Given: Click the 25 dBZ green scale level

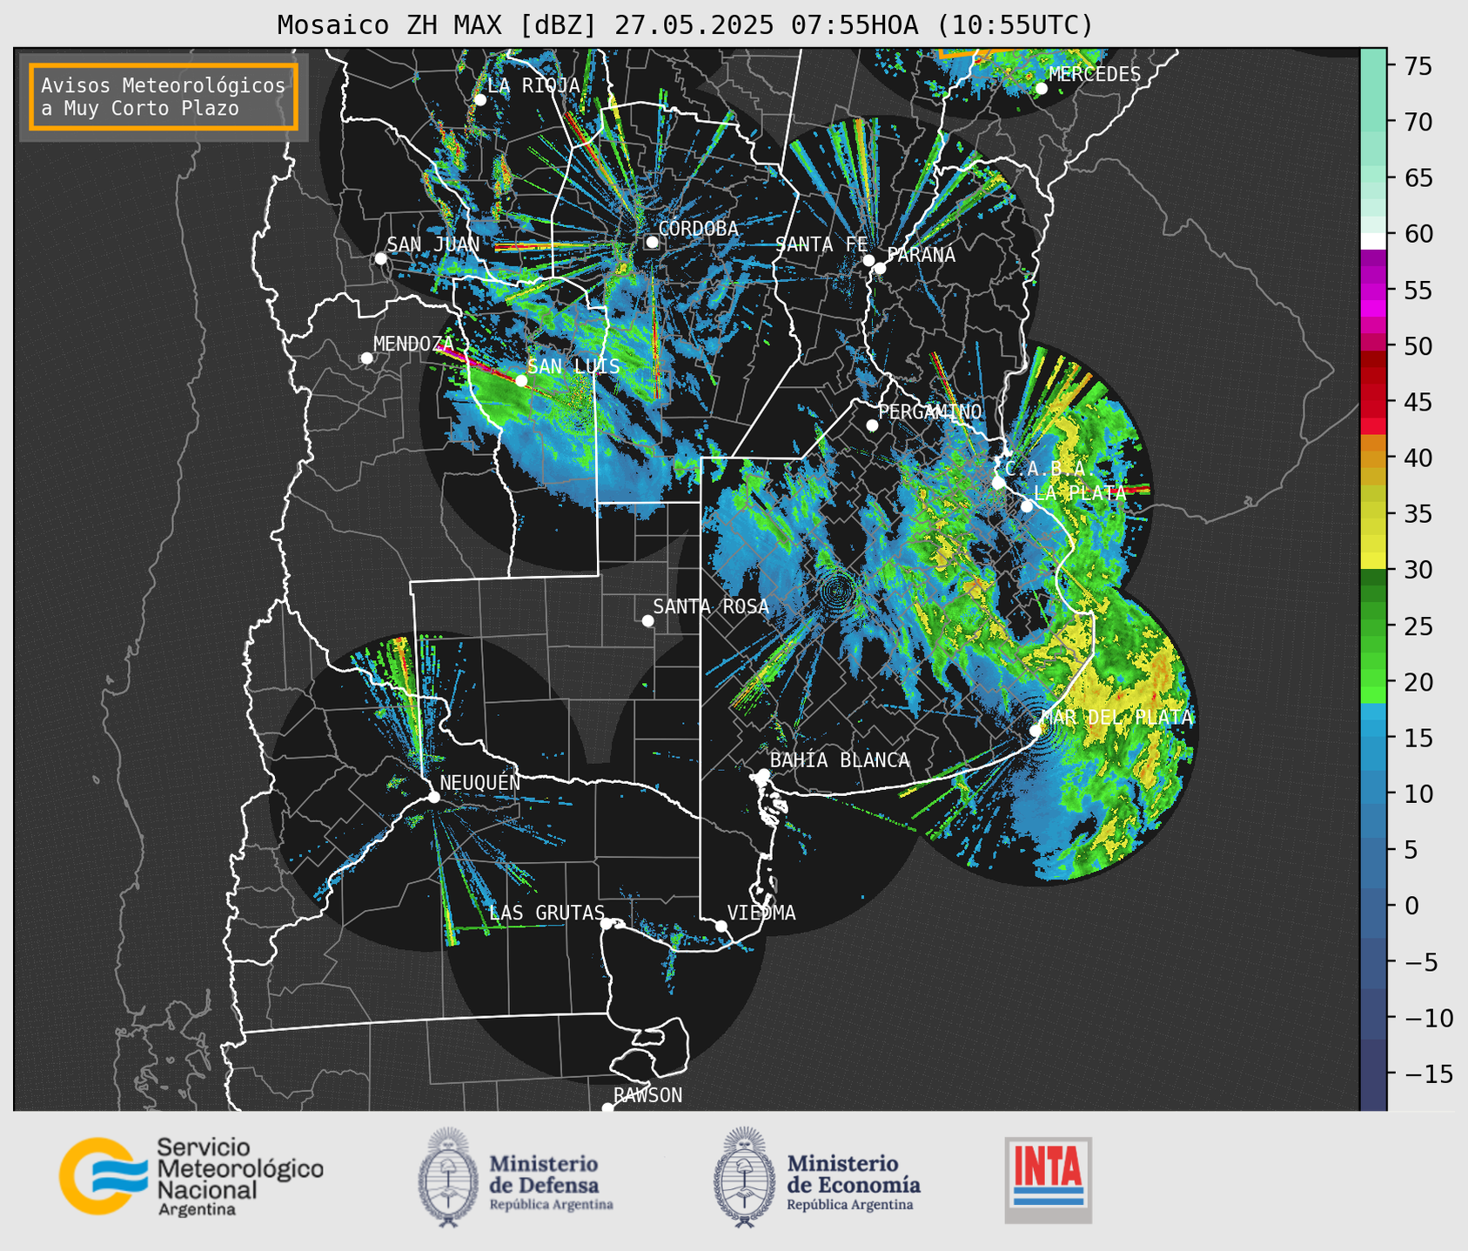Looking at the screenshot, I should click(x=1418, y=626).
